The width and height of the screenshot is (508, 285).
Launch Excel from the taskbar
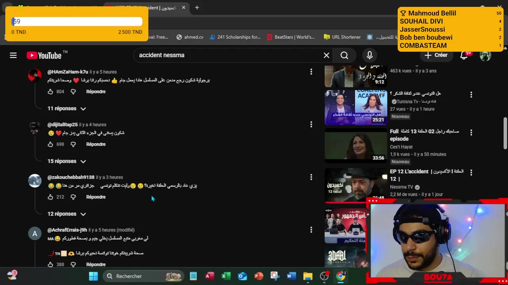pyautogui.click(x=226, y=276)
